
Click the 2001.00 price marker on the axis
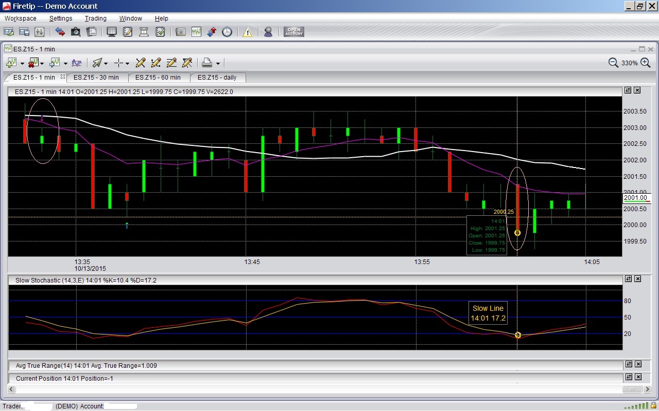[636, 198]
